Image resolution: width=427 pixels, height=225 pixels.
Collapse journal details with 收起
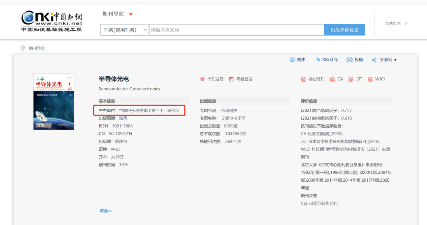pyautogui.click(x=106, y=211)
